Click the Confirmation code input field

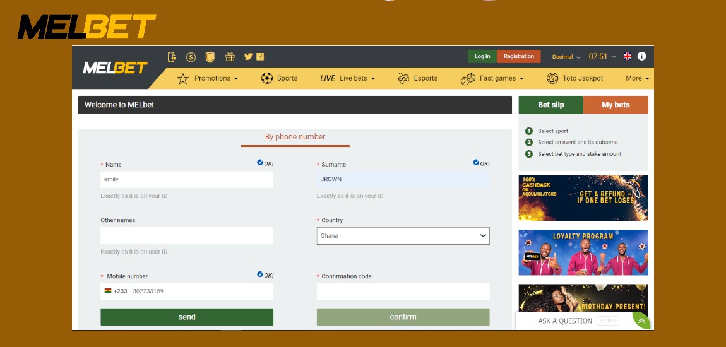click(x=403, y=291)
